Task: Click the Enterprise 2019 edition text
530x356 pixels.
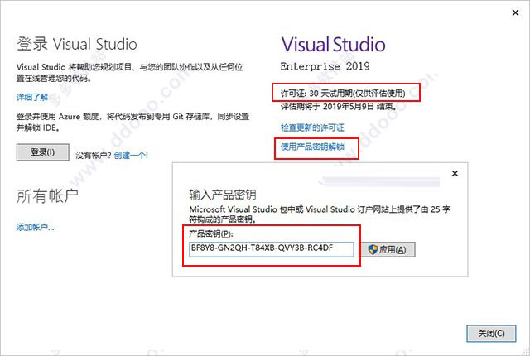Action: click(x=325, y=66)
